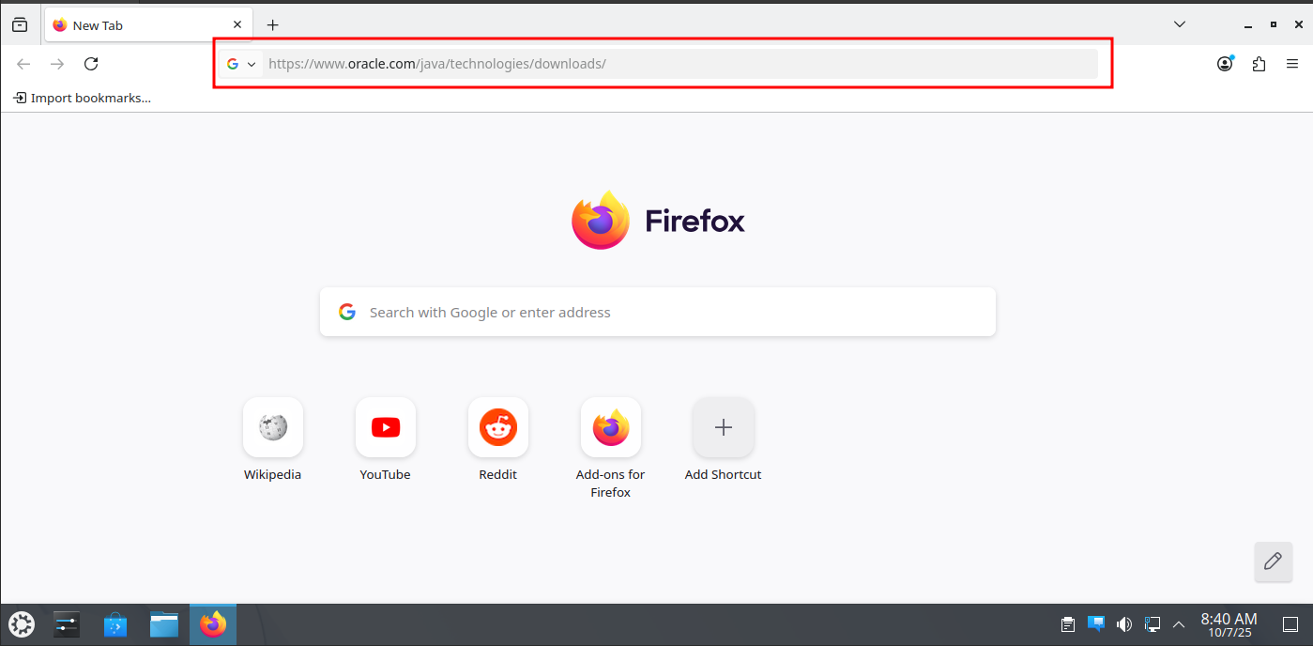Click the Firefox View icon
1313x646 pixels.
pyautogui.click(x=20, y=25)
